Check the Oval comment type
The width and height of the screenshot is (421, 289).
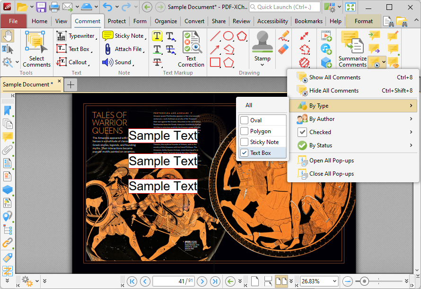[263, 120]
